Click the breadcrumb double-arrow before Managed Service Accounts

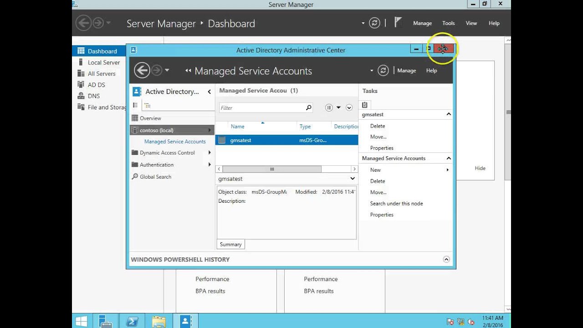[188, 71]
